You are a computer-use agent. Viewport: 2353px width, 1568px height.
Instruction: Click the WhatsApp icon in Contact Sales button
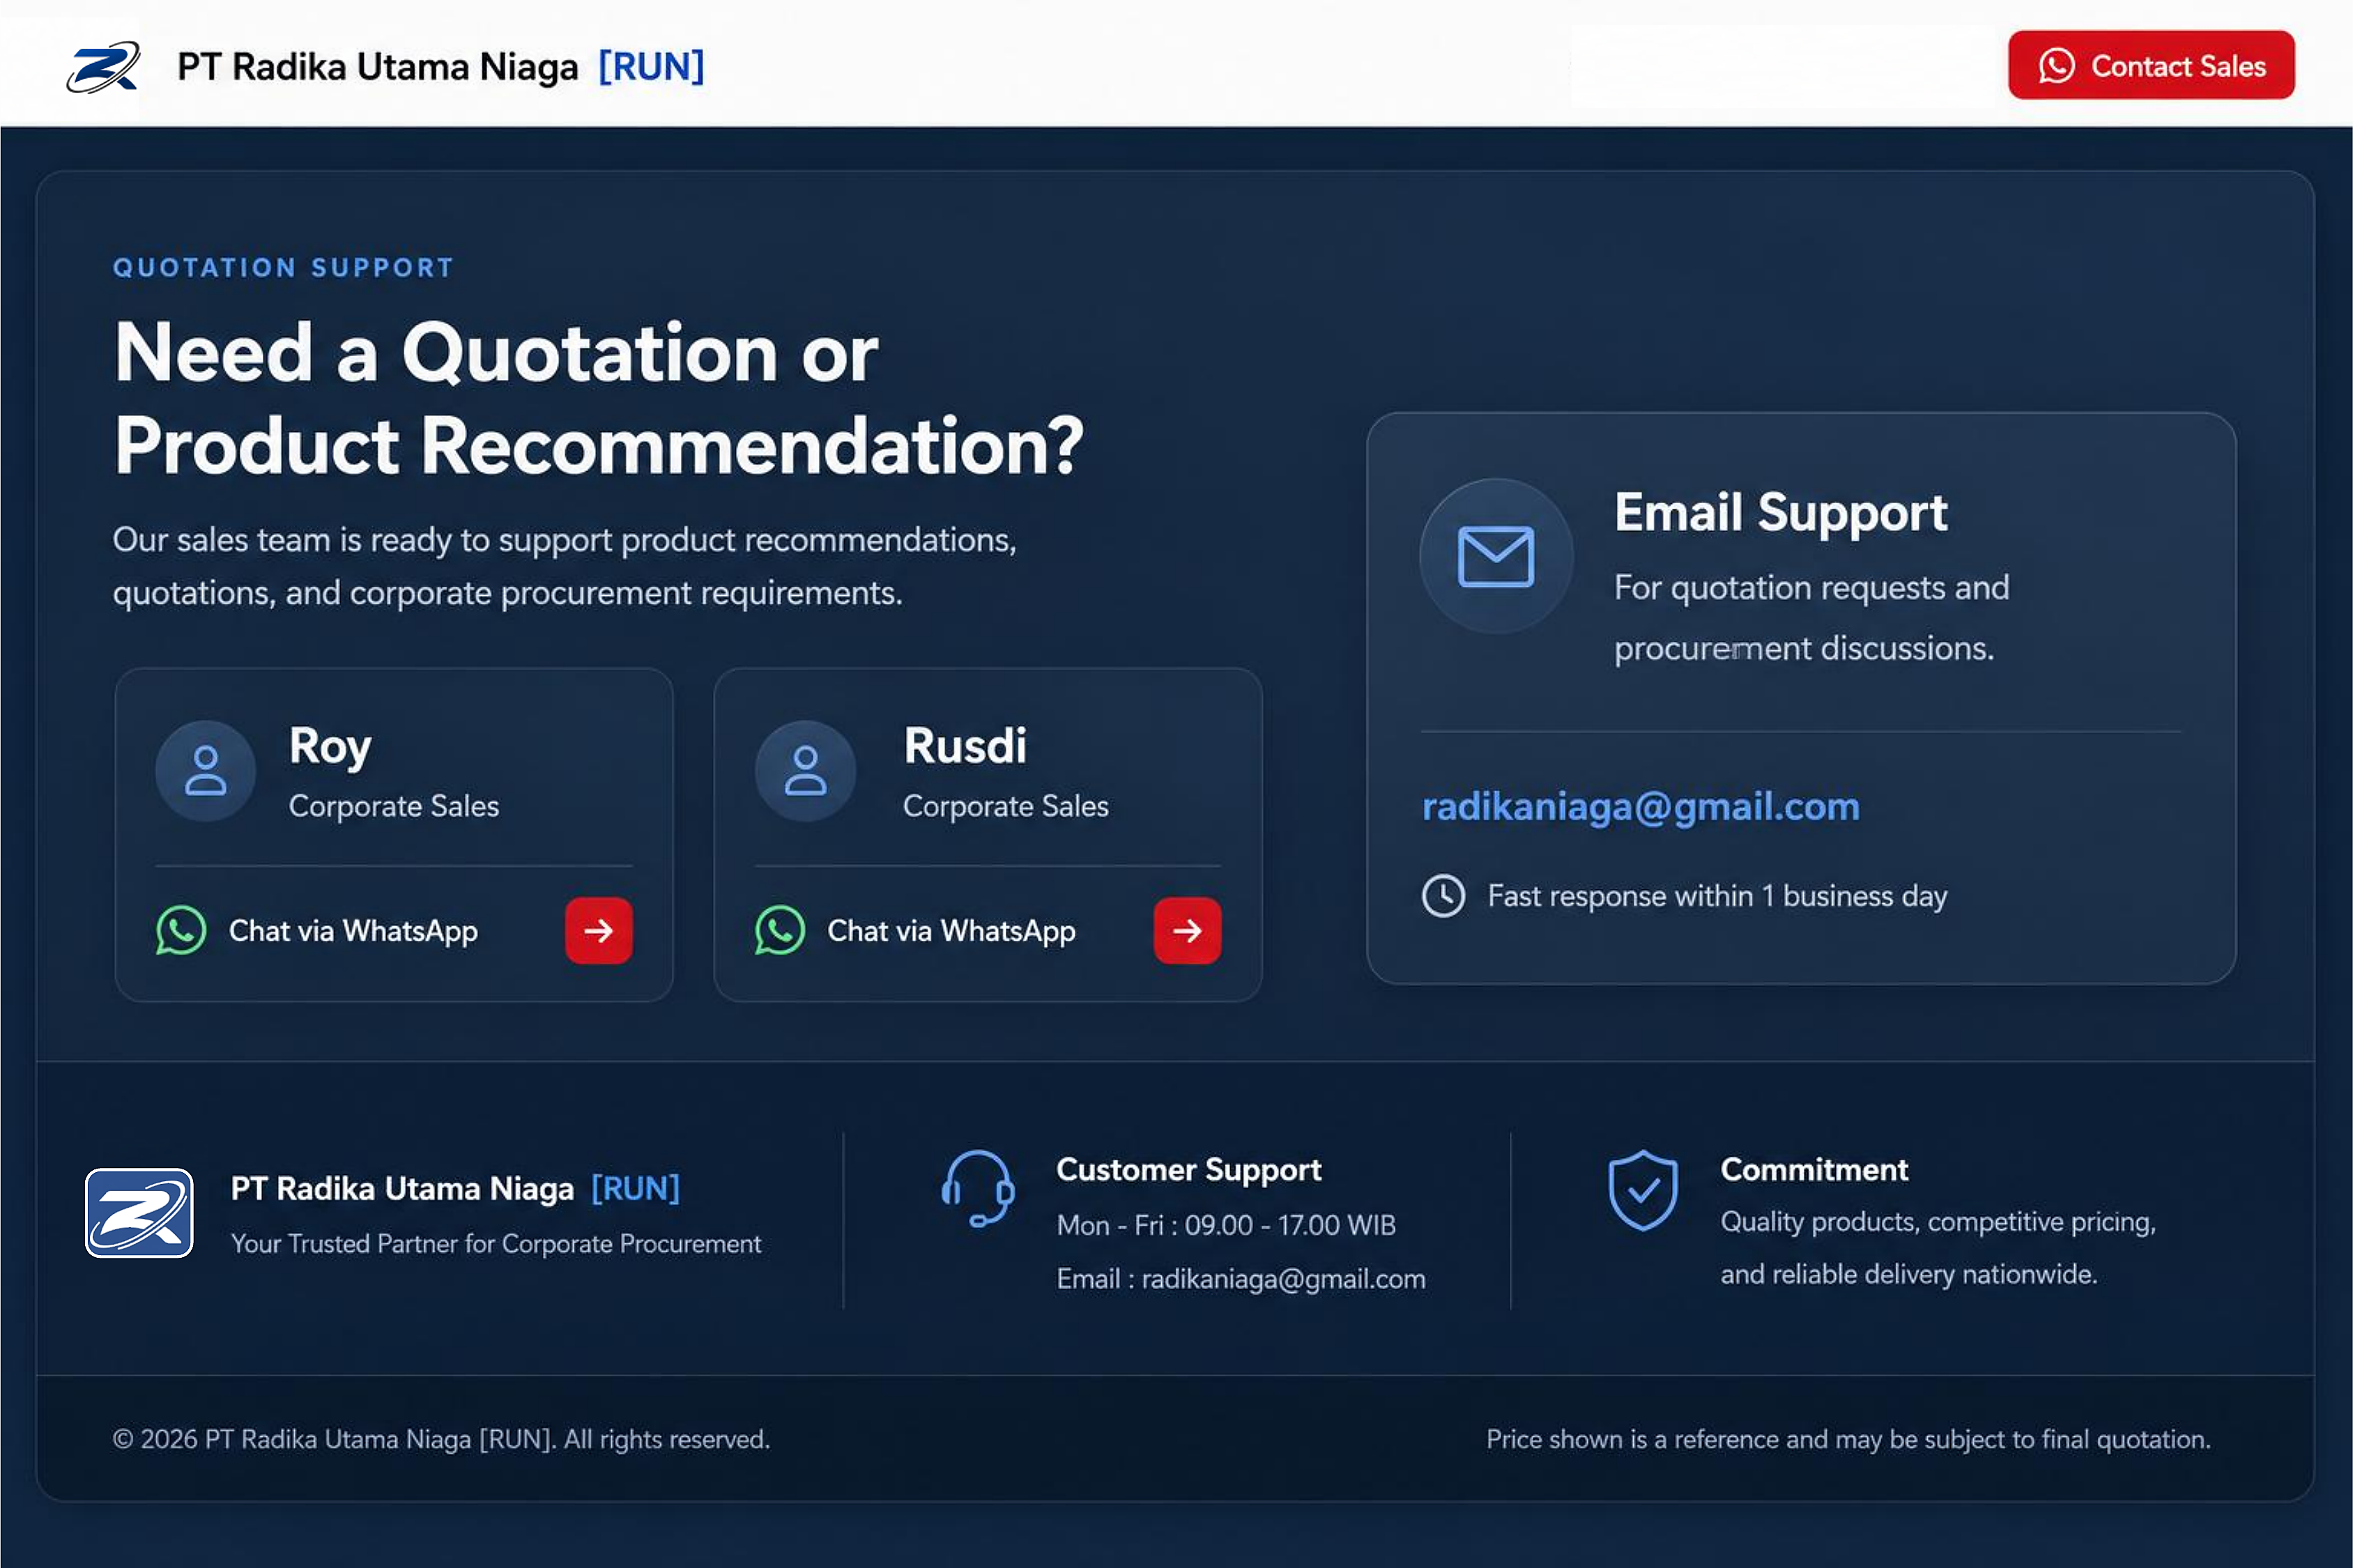click(x=2056, y=66)
